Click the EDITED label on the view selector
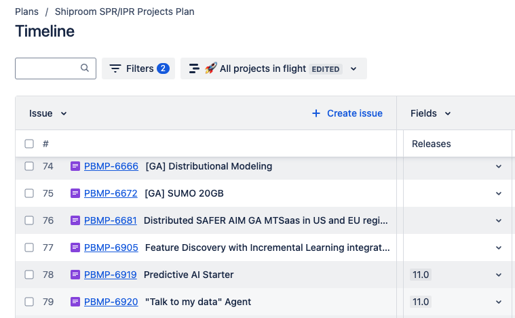 (326, 69)
